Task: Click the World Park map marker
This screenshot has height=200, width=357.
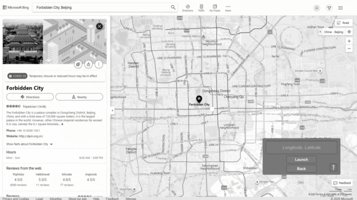Action: coord(134,189)
